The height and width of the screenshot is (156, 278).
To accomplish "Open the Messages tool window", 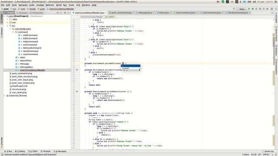I will (60, 151).
